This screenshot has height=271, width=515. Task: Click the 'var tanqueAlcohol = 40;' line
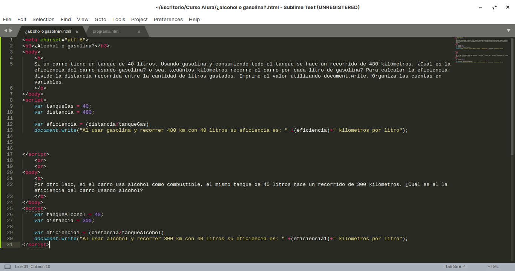coord(69,215)
